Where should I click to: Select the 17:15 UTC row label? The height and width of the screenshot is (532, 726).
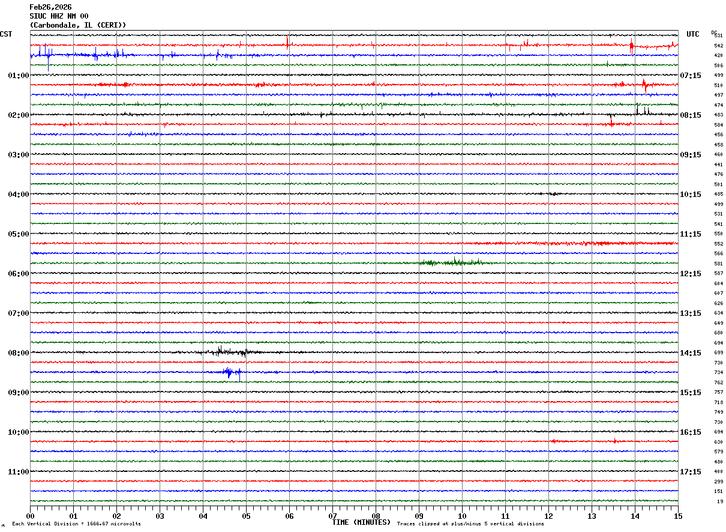coord(691,472)
